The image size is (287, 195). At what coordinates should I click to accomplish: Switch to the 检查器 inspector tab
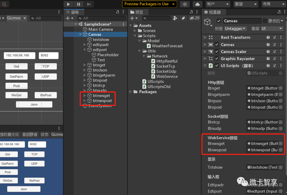click(x=214, y=12)
